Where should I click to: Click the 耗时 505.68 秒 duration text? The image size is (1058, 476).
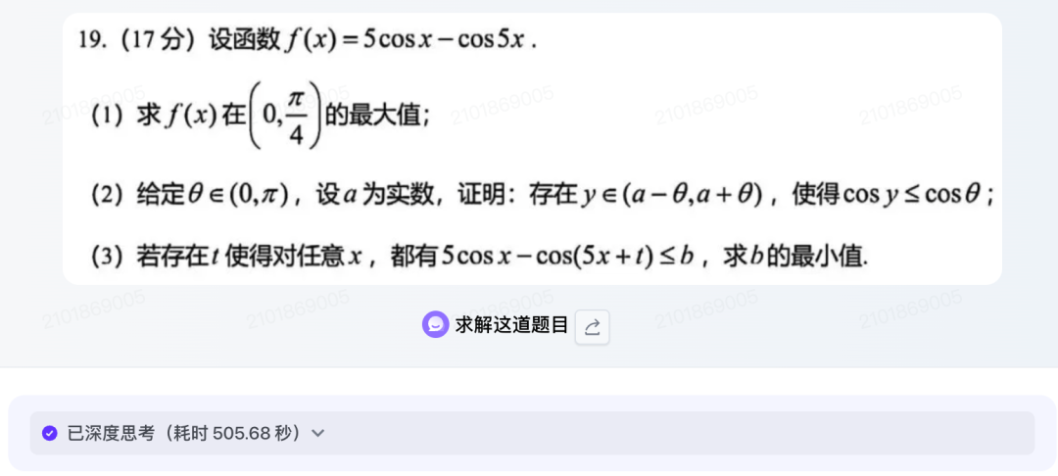235,433
